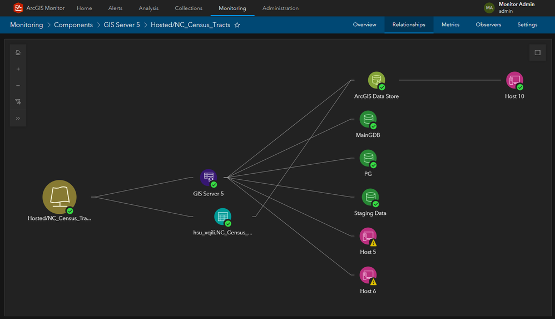Click the Host 5 warning status badge
555x319 pixels.
(x=373, y=243)
